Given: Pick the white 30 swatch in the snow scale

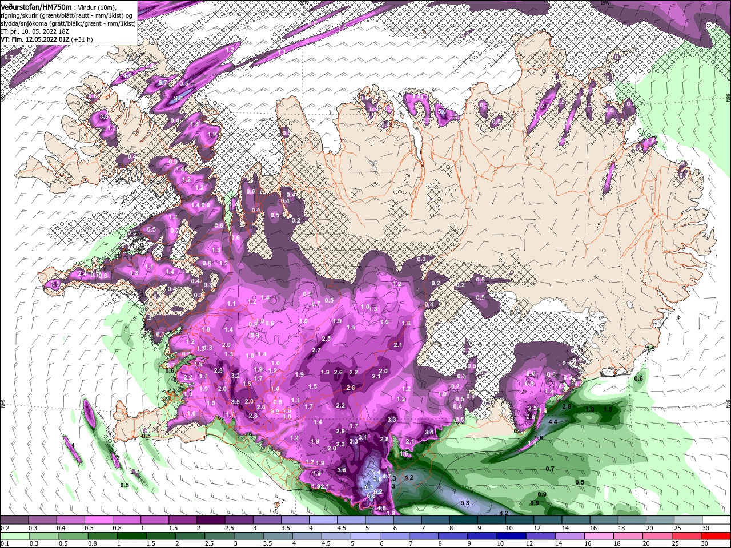Looking at the screenshot, I should [x=716, y=520].
